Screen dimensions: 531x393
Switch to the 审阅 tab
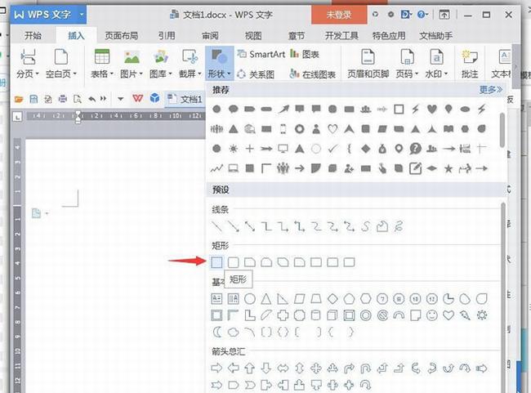(210, 36)
